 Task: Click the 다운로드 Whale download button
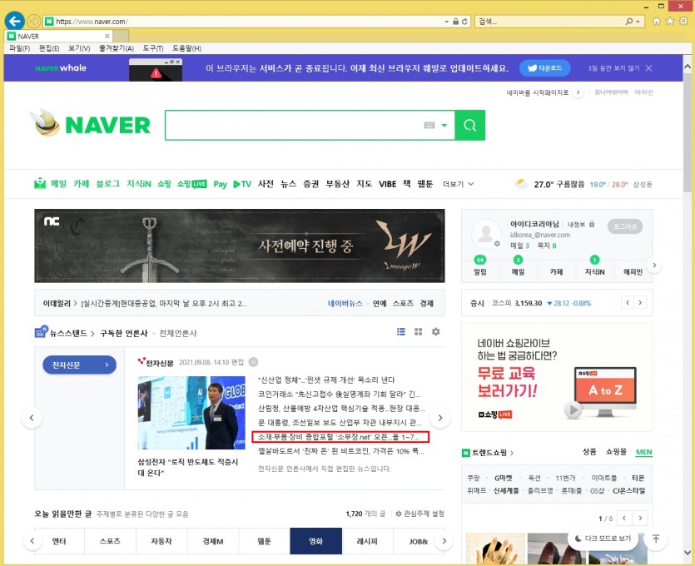(x=546, y=68)
